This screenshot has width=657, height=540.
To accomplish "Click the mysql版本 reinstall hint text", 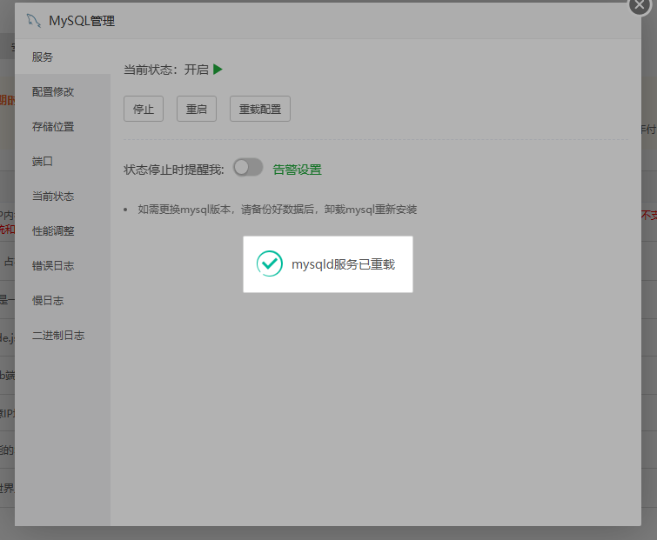I will pos(278,210).
